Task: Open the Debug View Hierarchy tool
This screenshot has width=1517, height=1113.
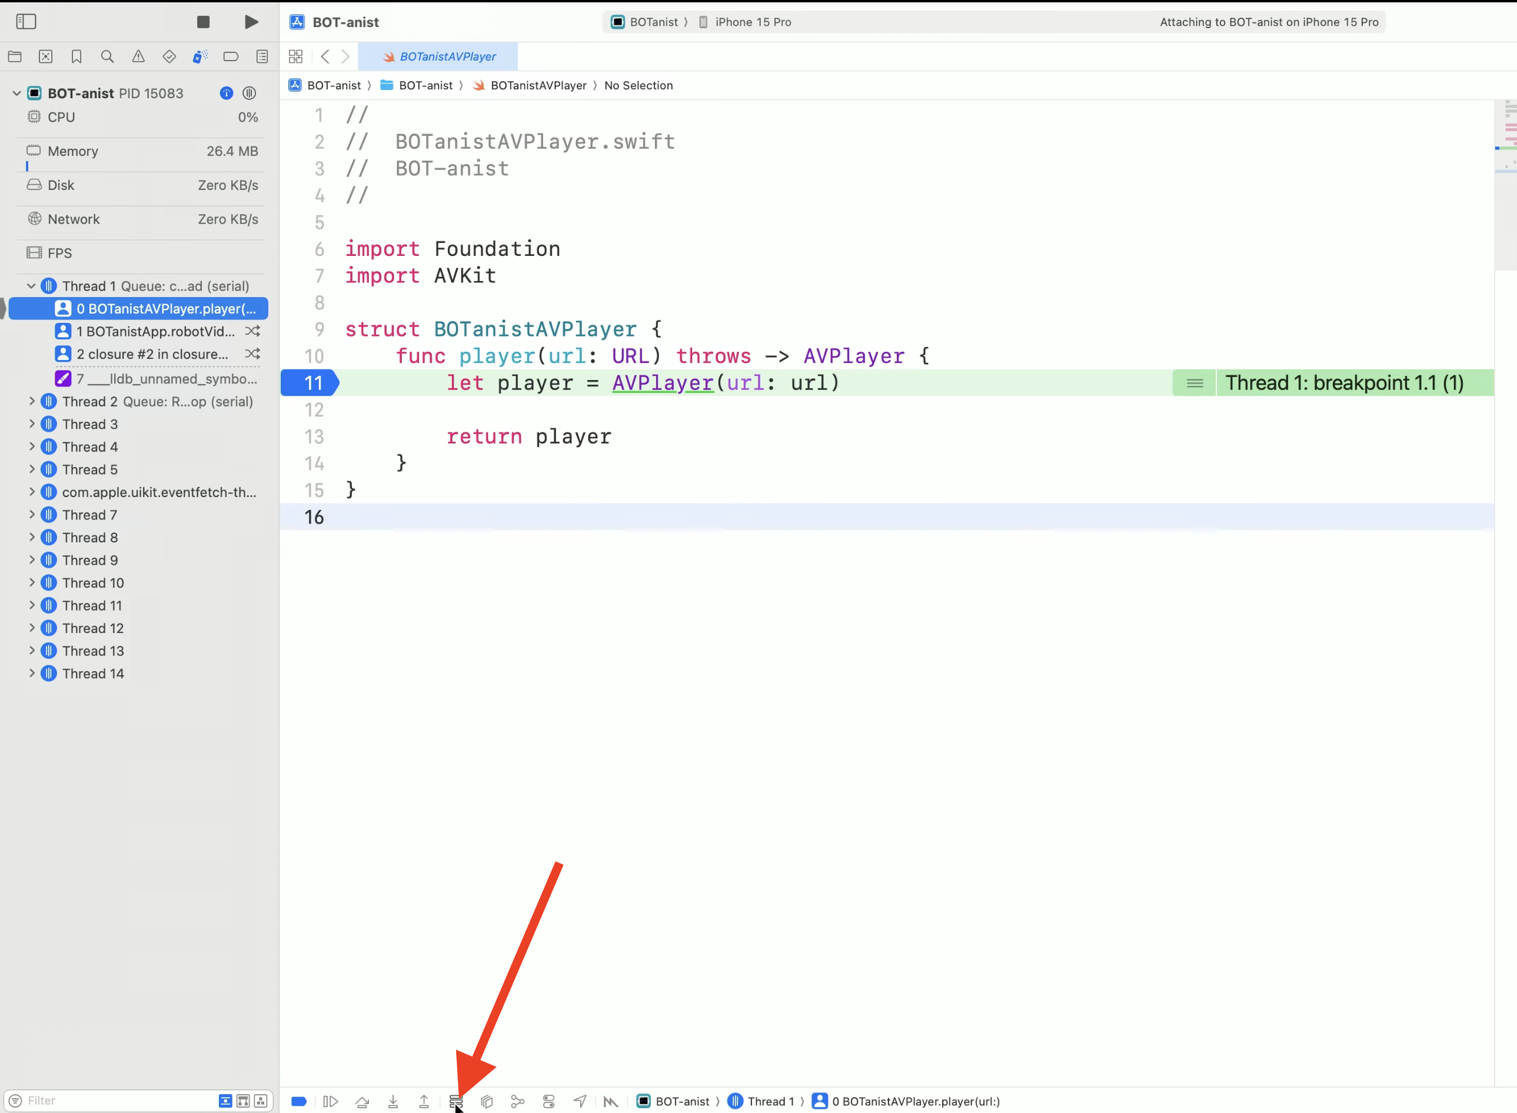Action: [x=487, y=1102]
